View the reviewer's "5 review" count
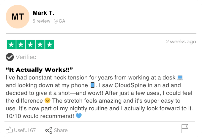Viewport: 202px width, 137px height. tap(41, 21)
